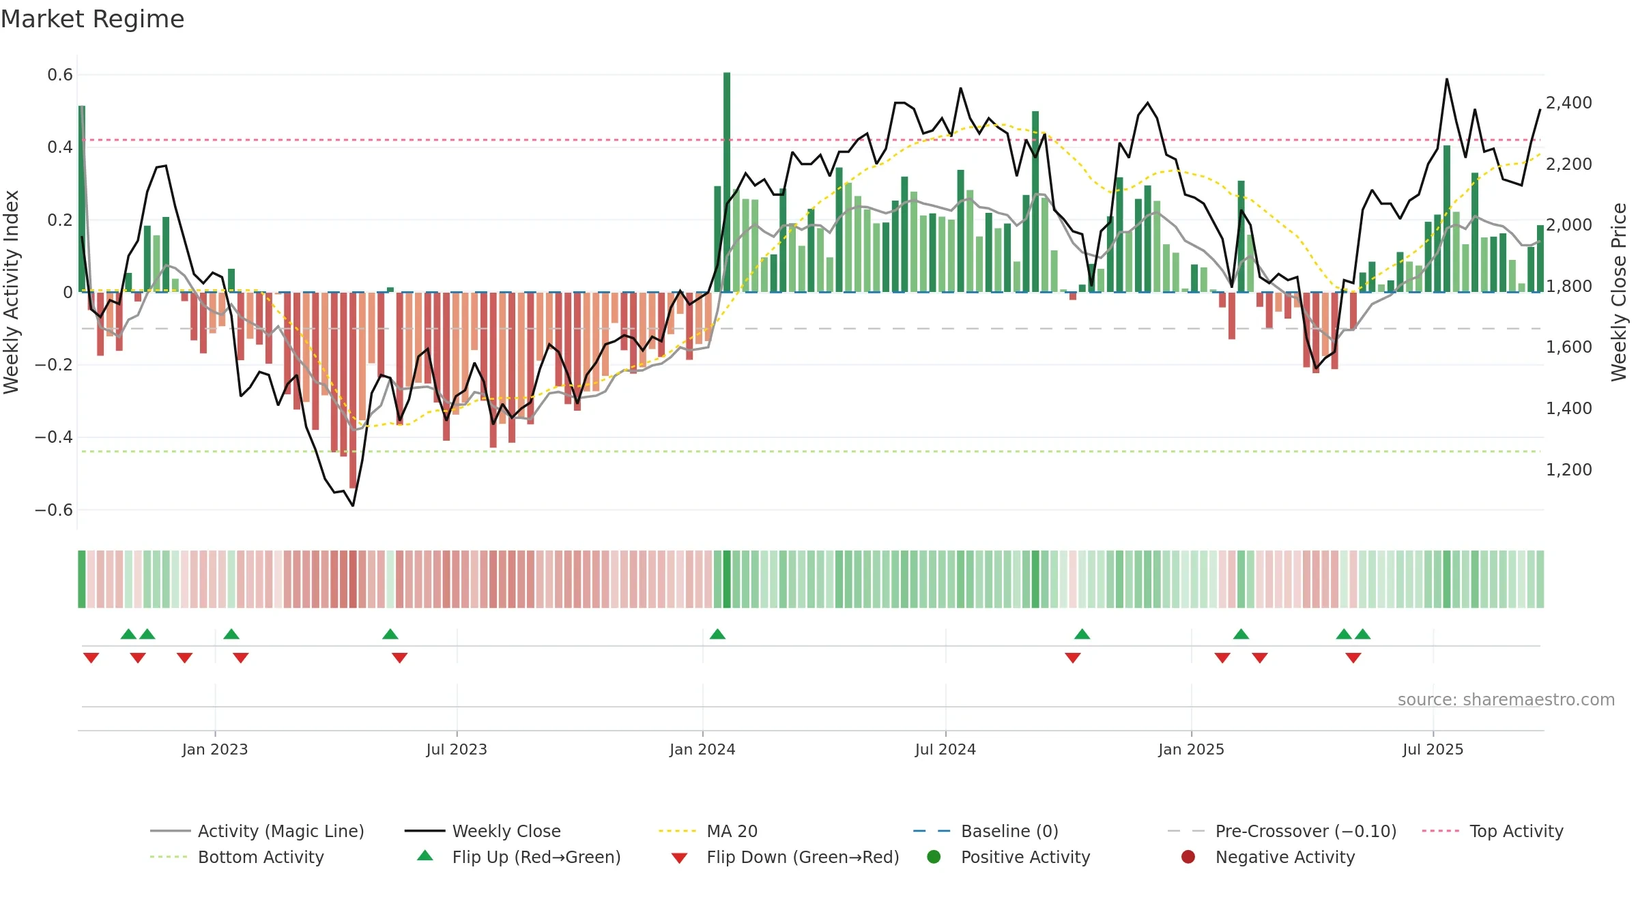Click the Flip Up (Red→Green) legend triangle
Image resolution: width=1638 pixels, height=921 pixels.
point(425,856)
